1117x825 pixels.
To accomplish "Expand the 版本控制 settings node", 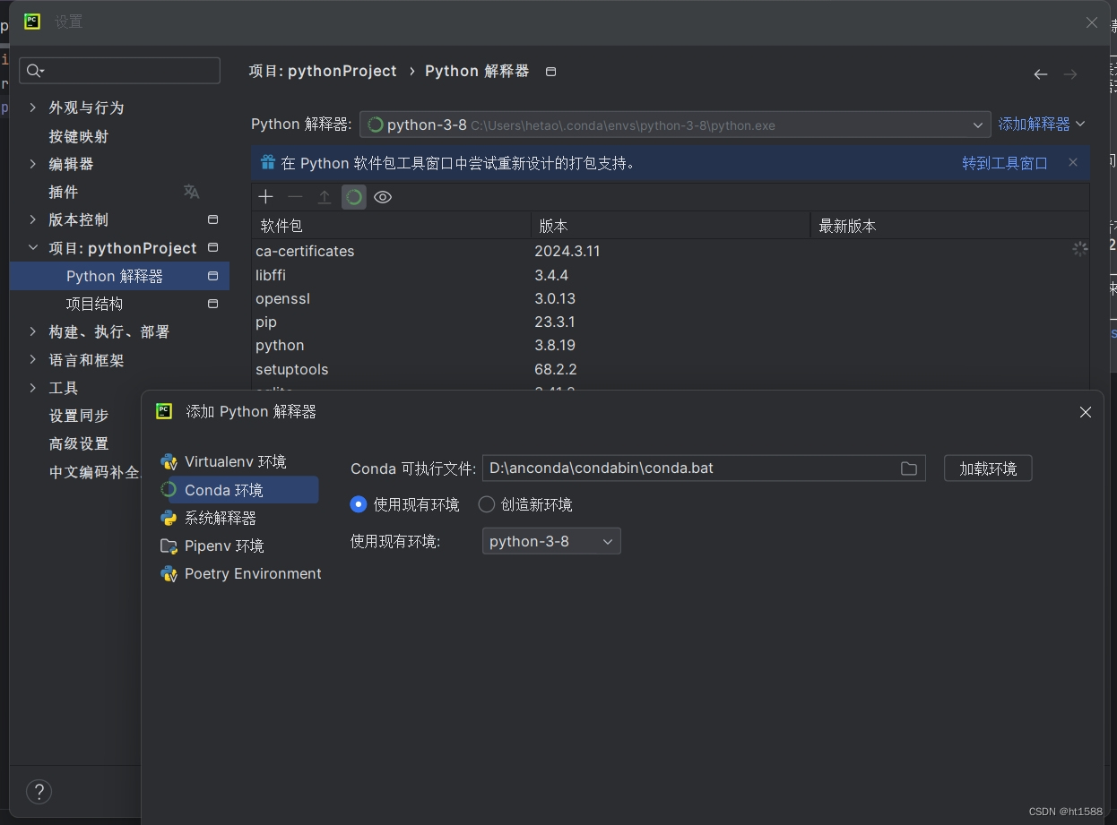I will click(33, 219).
